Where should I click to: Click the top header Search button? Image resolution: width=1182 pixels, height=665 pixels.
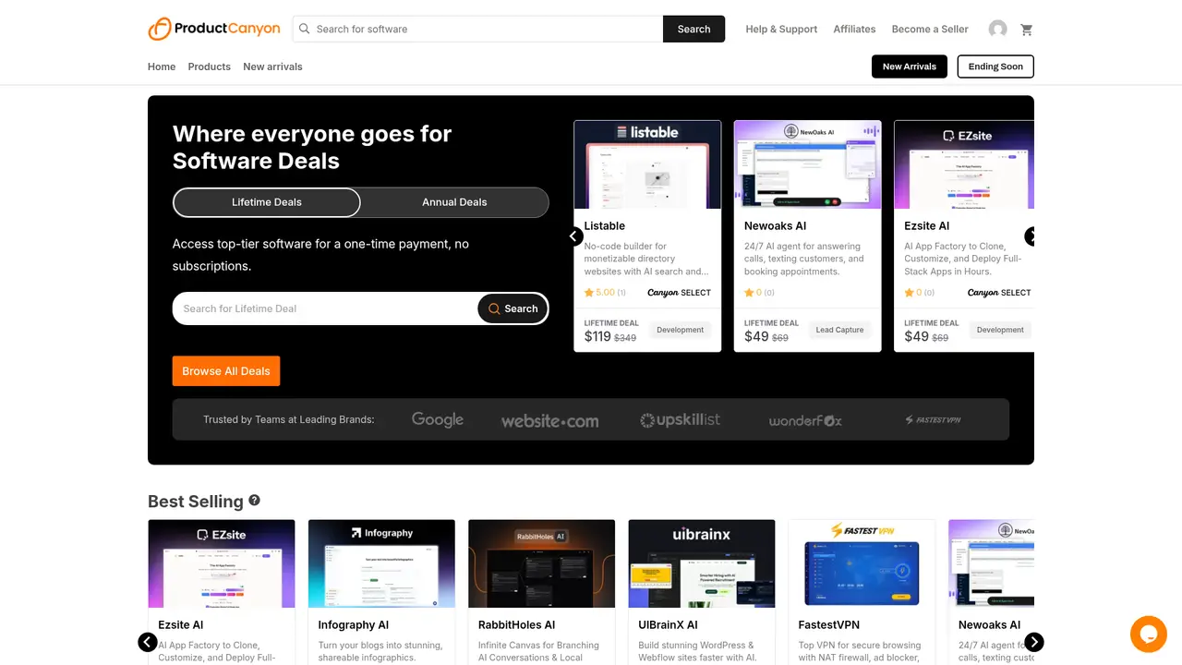pos(694,29)
